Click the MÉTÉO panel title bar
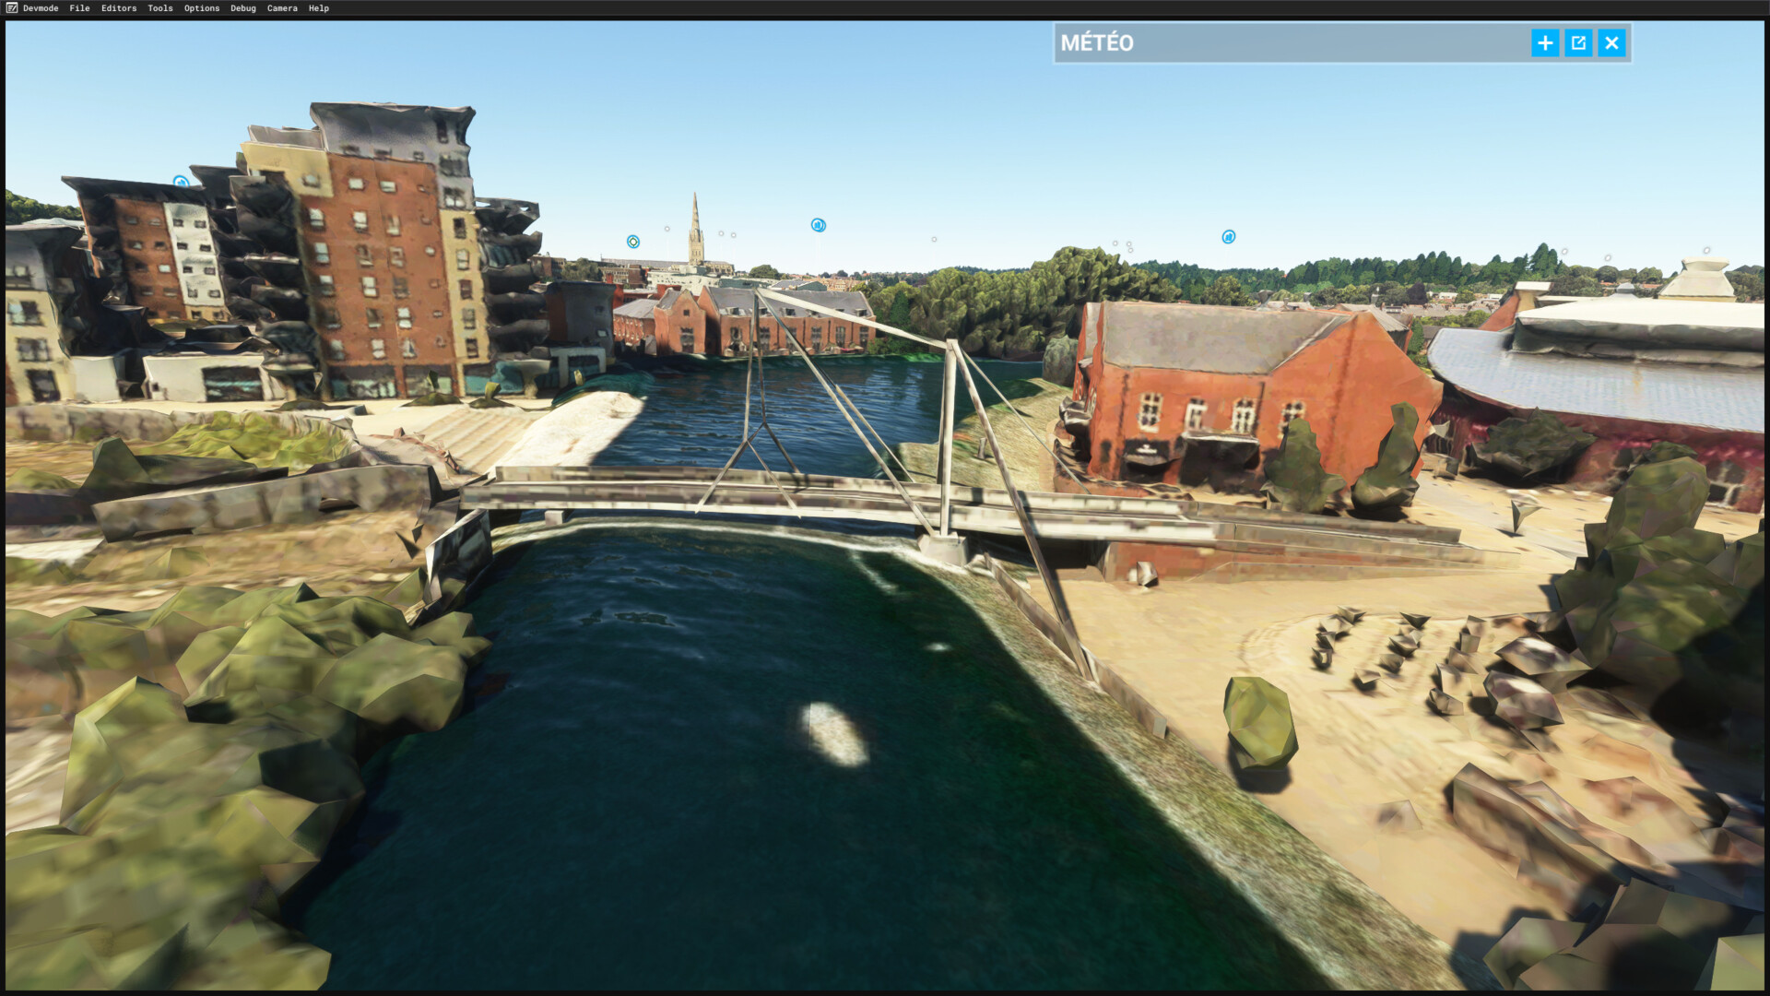Screen dimensions: 1770x996 point(1291,43)
